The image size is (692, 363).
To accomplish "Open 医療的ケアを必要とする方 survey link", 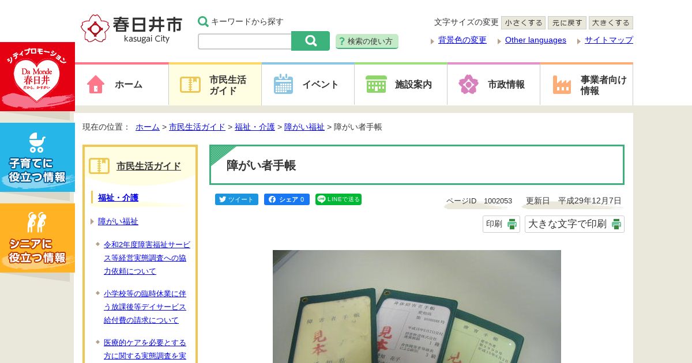I will coord(145,349).
